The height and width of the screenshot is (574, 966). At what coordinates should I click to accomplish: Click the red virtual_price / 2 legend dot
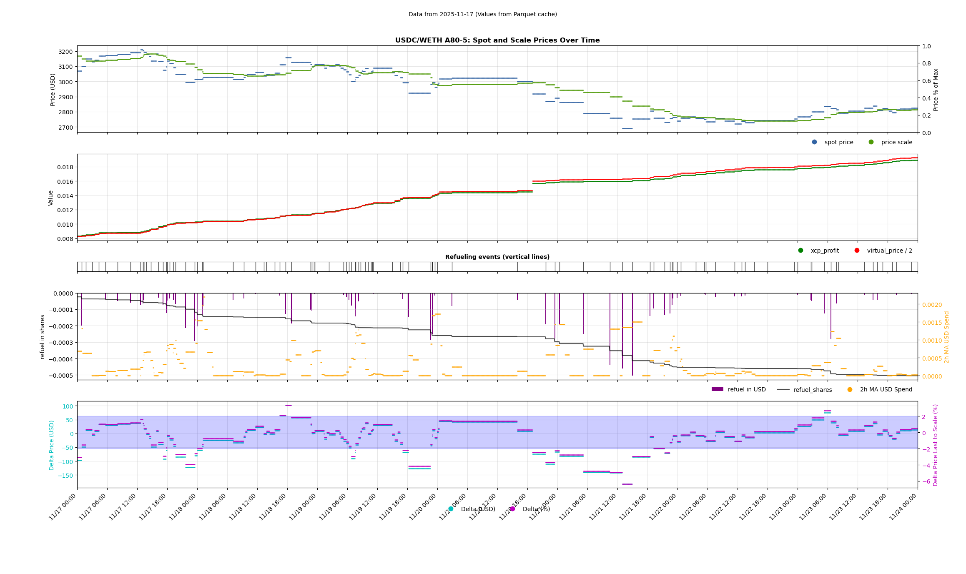857,251
